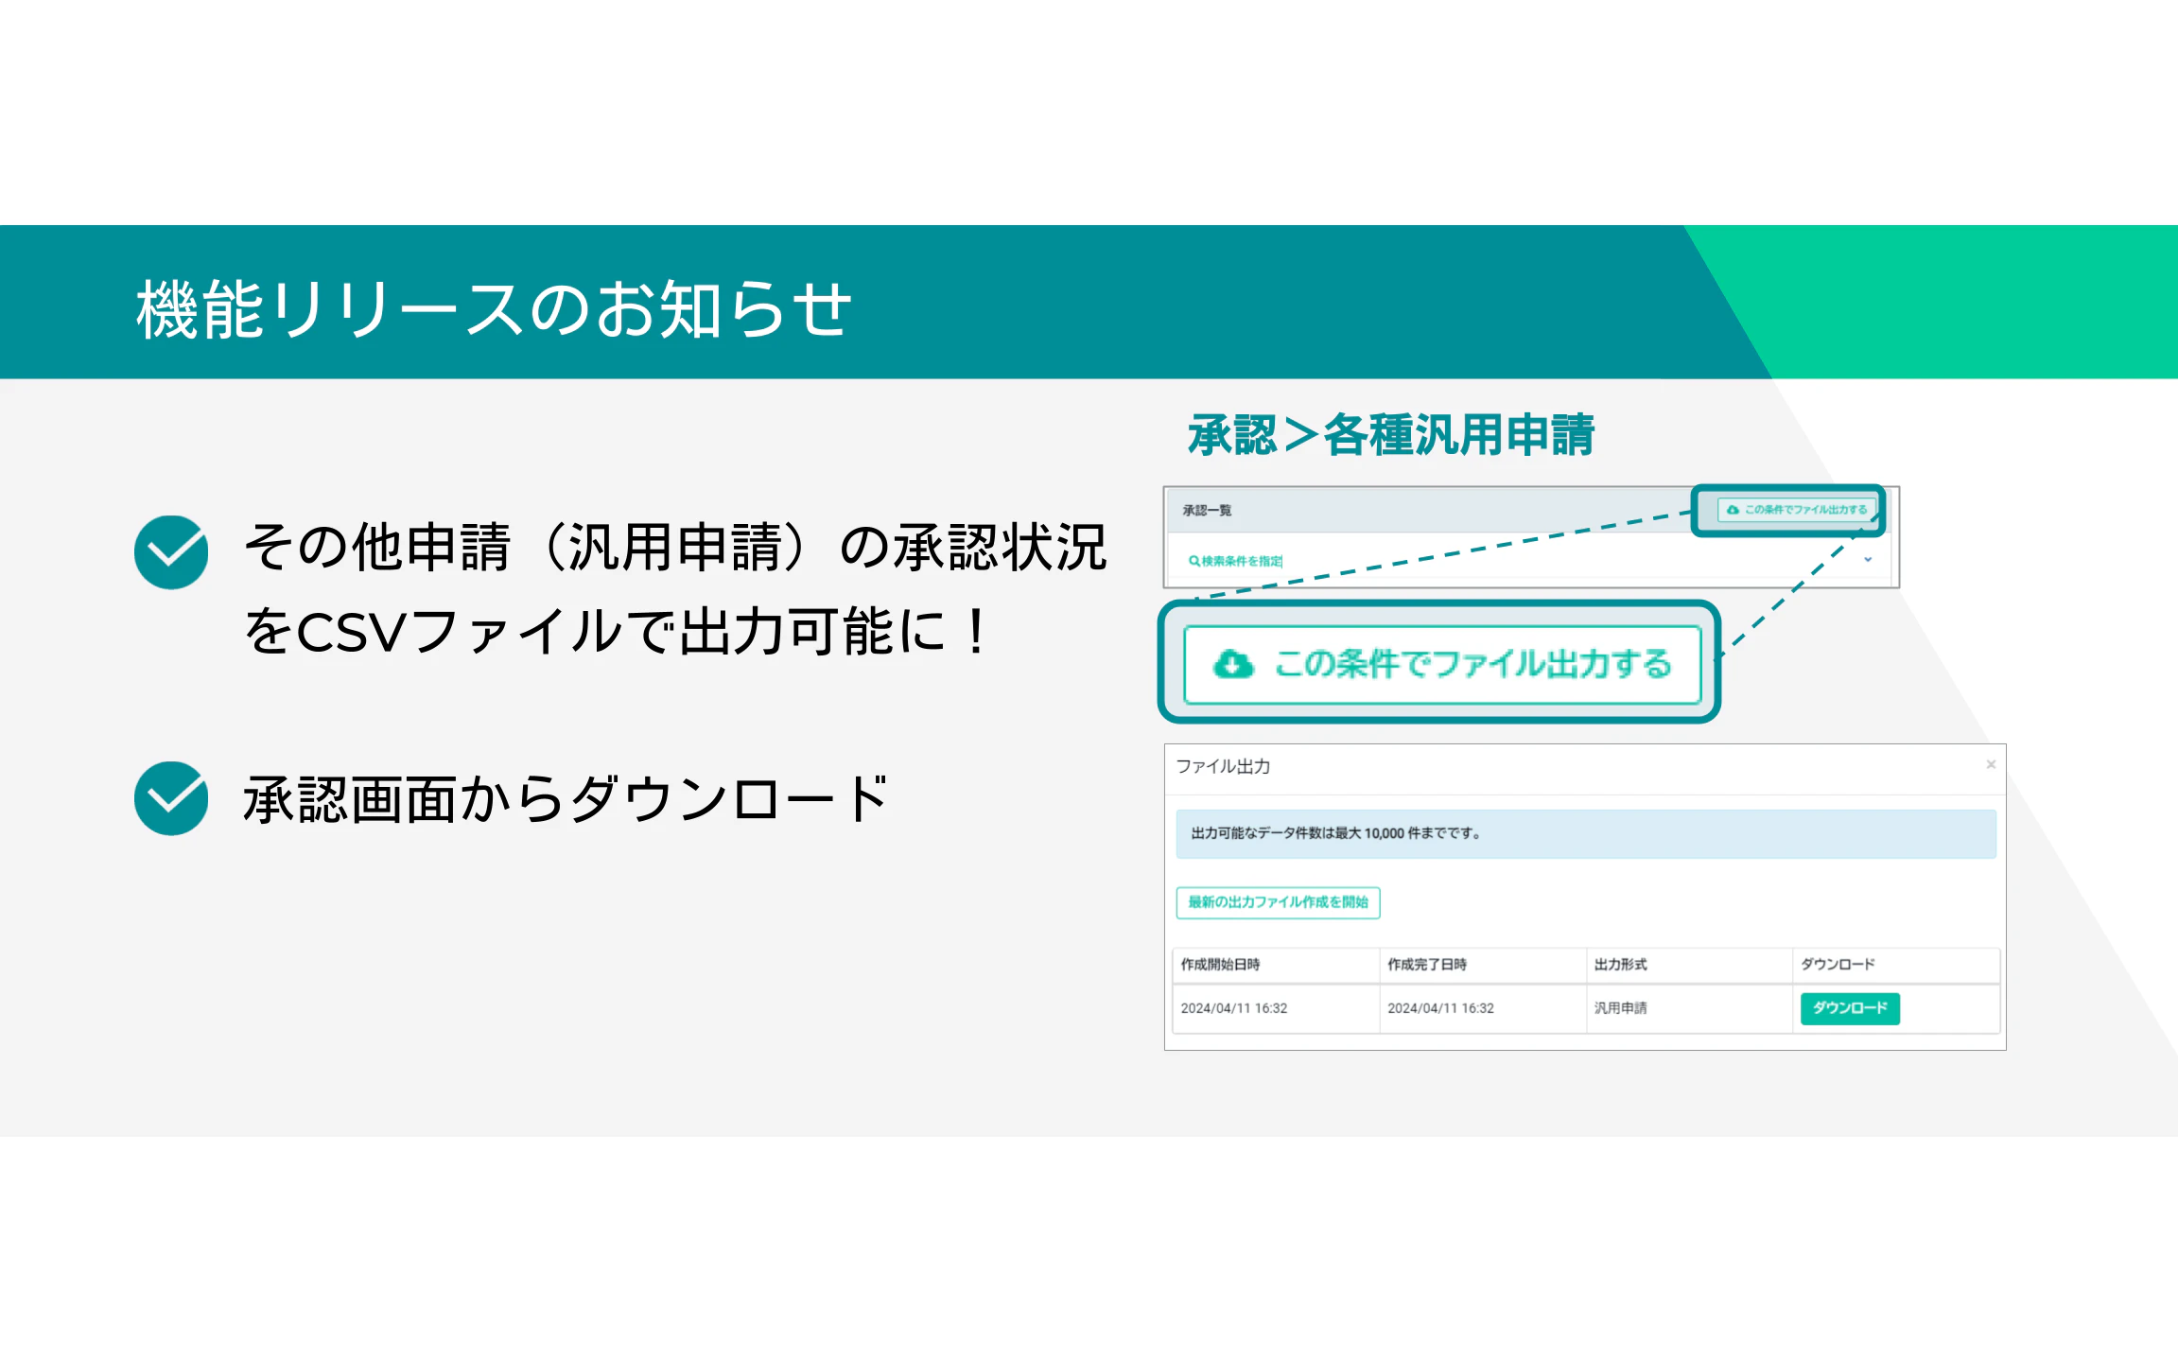Click the blue data limit info banner
This screenshot has height=1362, width=2178.
tap(1585, 833)
